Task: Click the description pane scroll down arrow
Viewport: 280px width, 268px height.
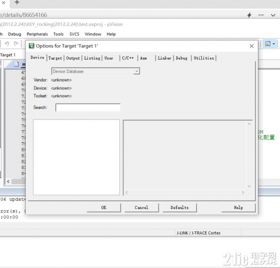Action: pyautogui.click(x=249, y=186)
